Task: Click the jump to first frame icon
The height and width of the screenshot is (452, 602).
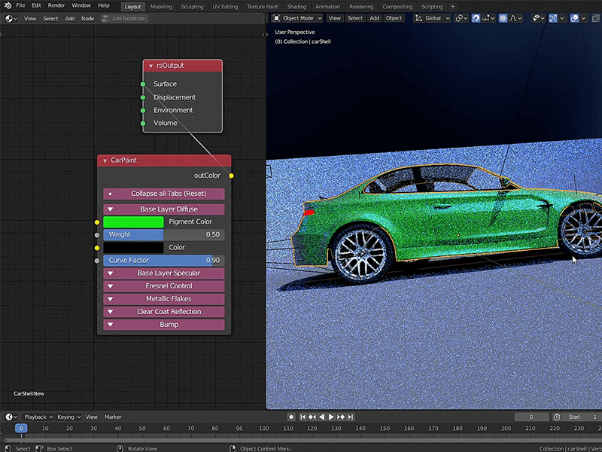Action: [303, 417]
